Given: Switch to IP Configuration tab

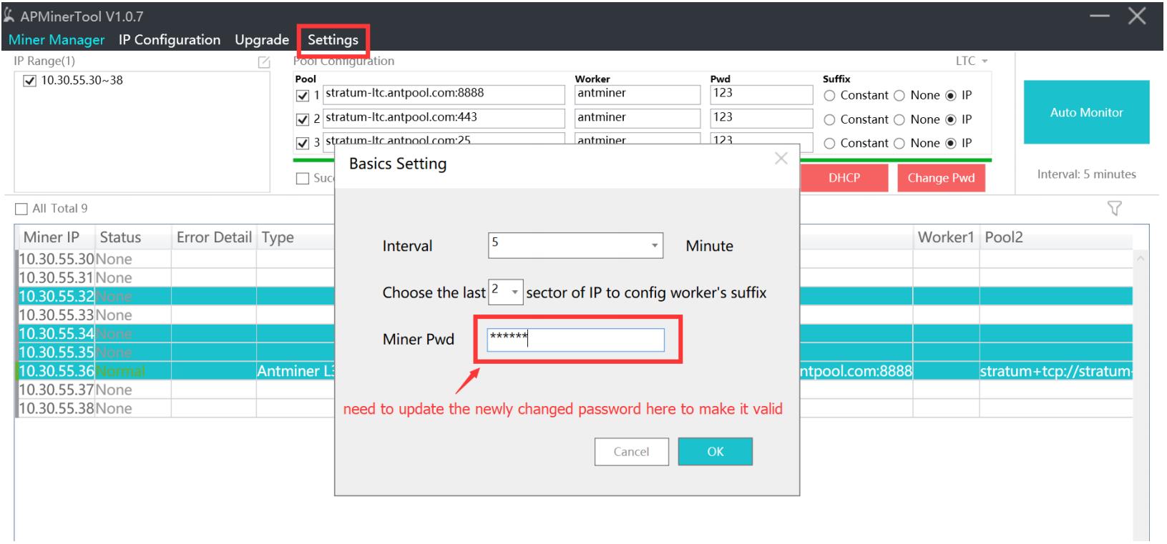Looking at the screenshot, I should (170, 40).
